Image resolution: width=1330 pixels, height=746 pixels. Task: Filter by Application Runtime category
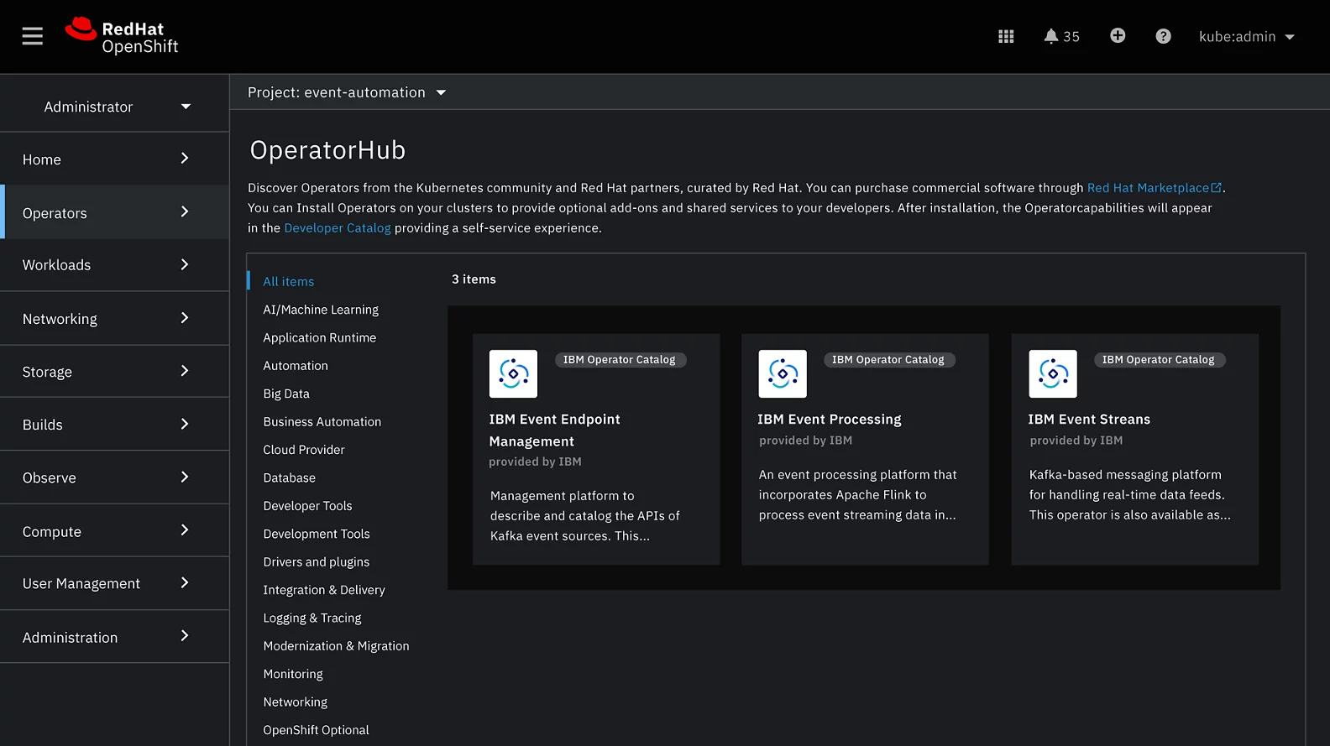coord(320,337)
